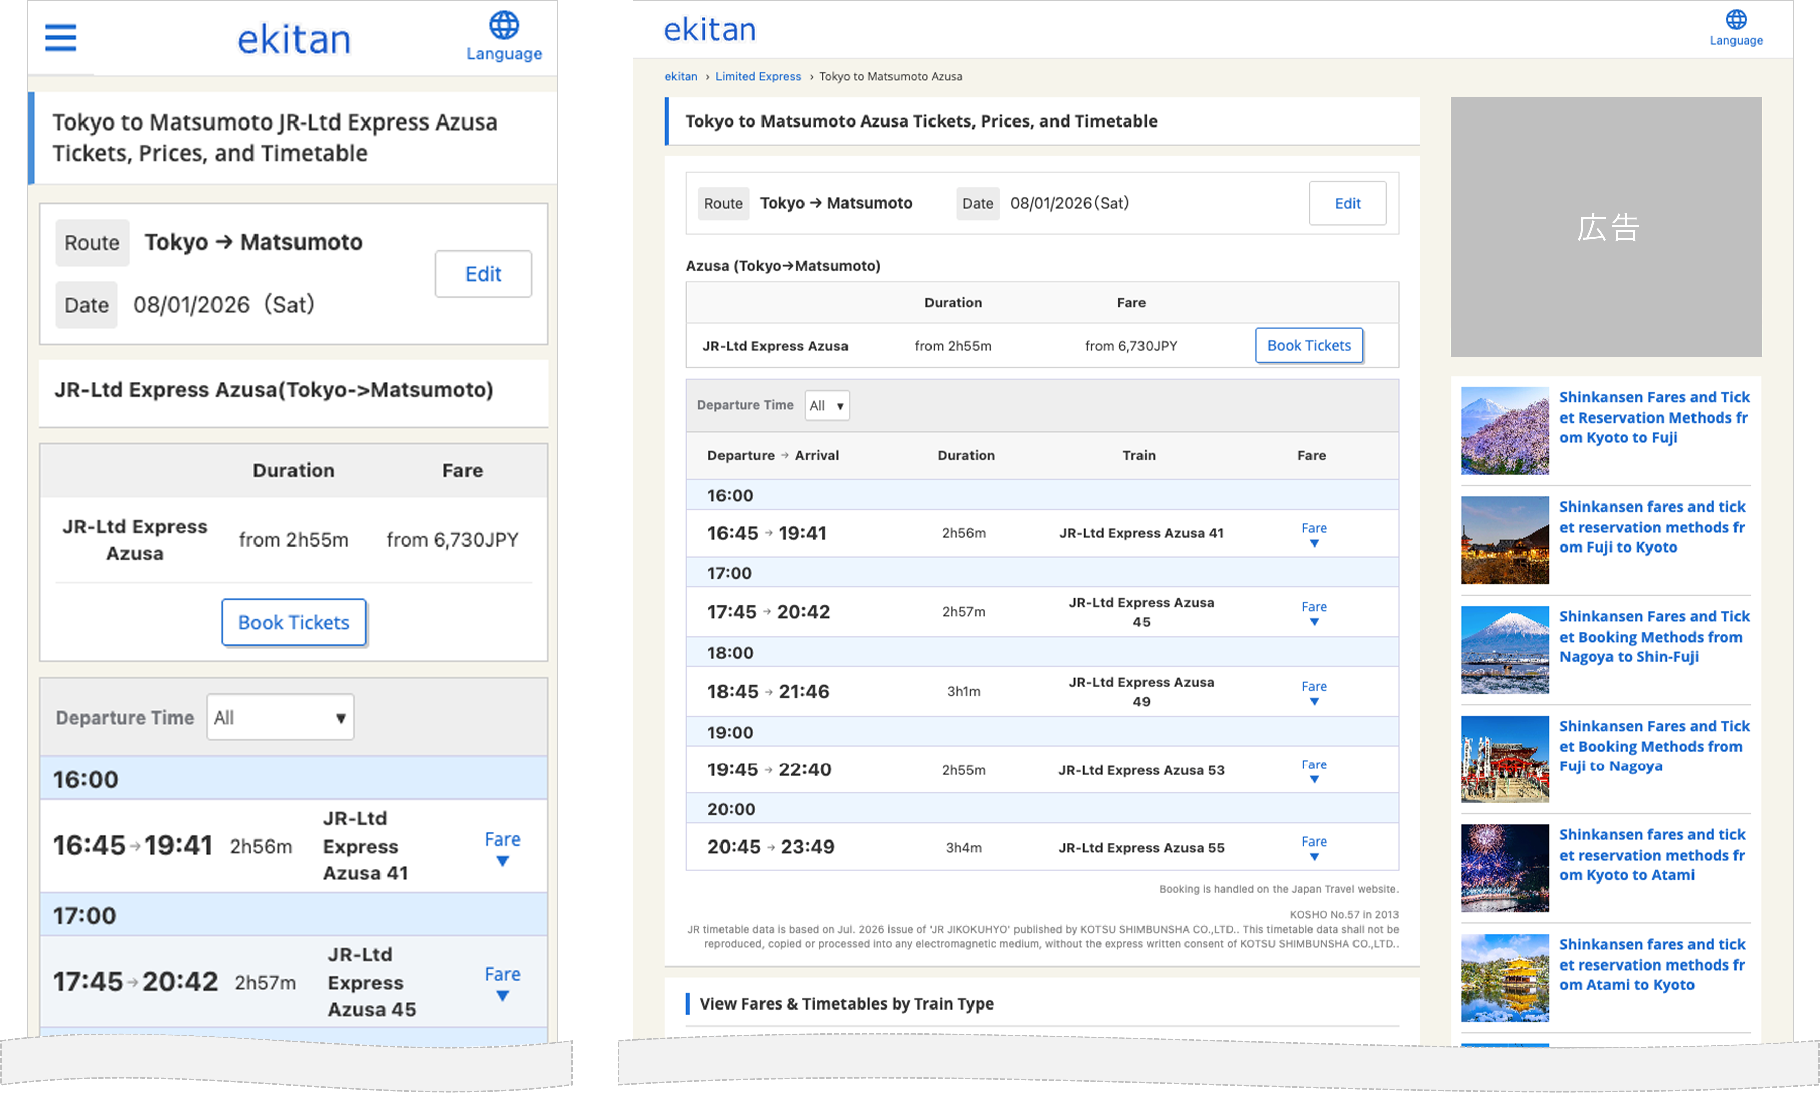Click Edit button in the mobile route box
This screenshot has width=1820, height=1093.
[x=483, y=274]
